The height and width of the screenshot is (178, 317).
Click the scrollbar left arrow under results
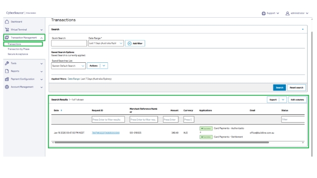[53, 142]
